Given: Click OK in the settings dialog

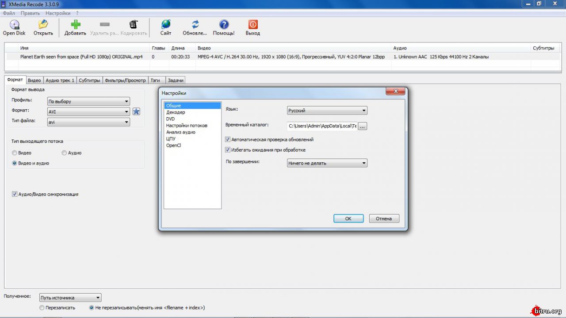Looking at the screenshot, I should (x=348, y=218).
